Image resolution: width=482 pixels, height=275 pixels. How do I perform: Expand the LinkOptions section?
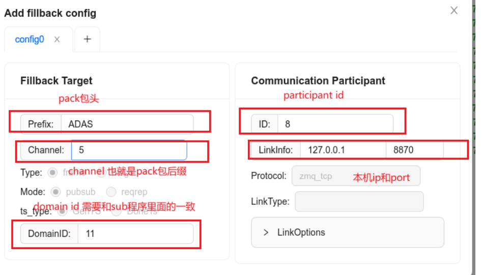tap(347, 232)
